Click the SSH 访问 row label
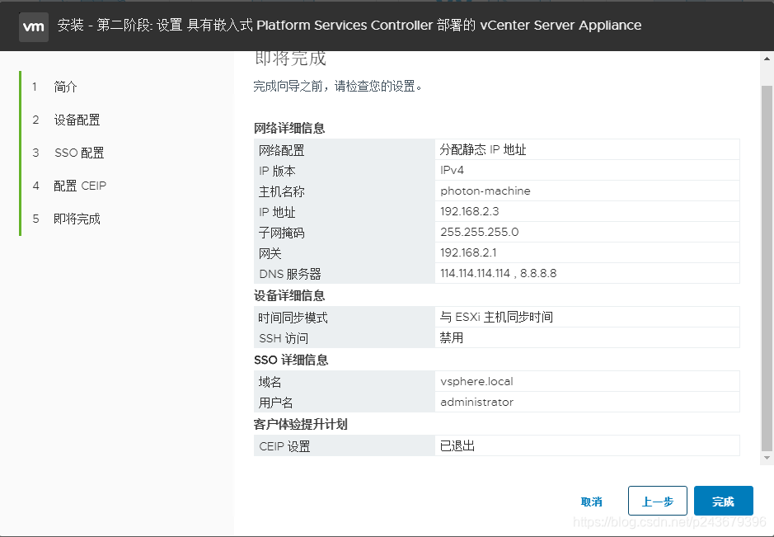 [x=284, y=338]
